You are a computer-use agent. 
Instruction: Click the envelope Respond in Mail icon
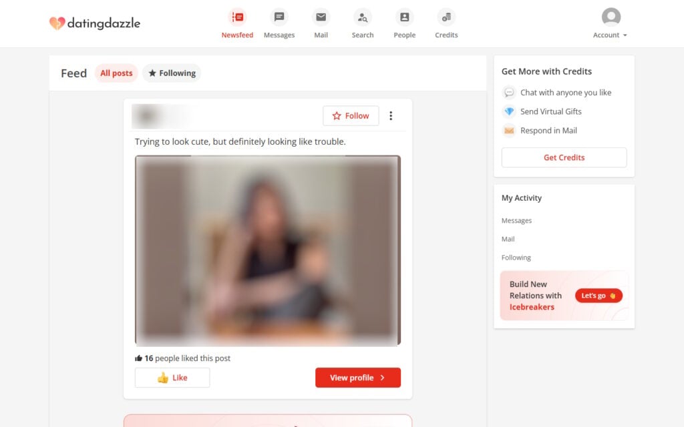tap(509, 130)
